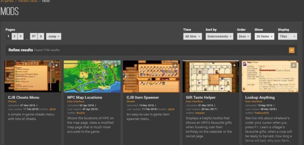Click author cjbok on CJB Item Spawner
This screenshot has height=145, width=304.
pyautogui.click(x=171, y=109)
